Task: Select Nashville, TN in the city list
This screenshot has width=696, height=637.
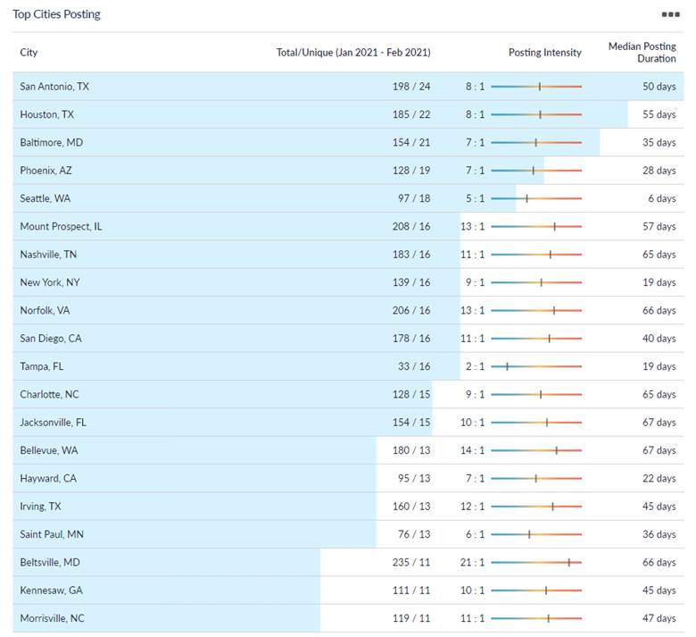Action: pos(48,255)
